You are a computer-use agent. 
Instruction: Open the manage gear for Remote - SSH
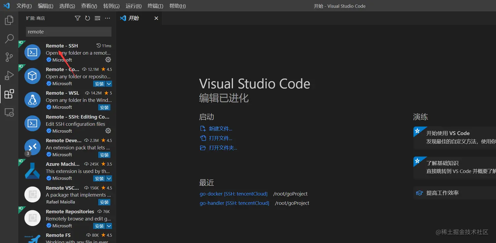[108, 60]
